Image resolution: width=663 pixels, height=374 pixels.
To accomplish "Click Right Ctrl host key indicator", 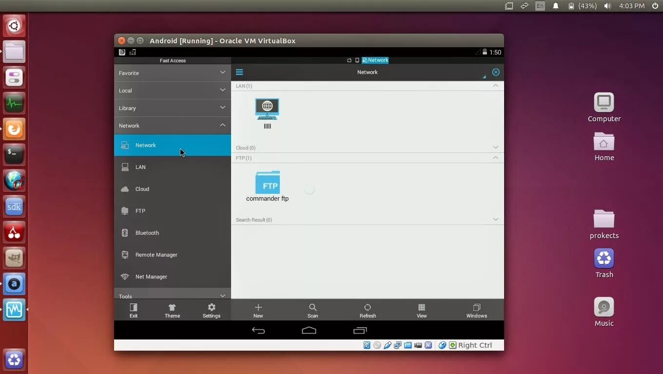I will [x=475, y=345].
